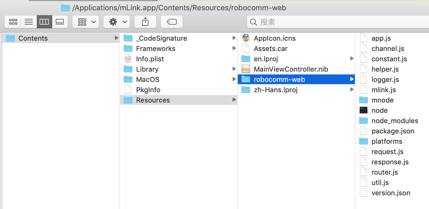Click the AppIcon.icns file name

point(275,38)
